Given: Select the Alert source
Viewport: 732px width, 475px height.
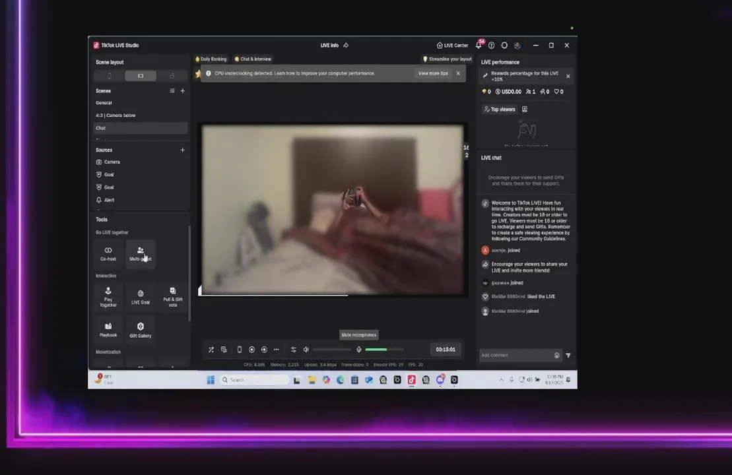Looking at the screenshot, I should click(141, 200).
